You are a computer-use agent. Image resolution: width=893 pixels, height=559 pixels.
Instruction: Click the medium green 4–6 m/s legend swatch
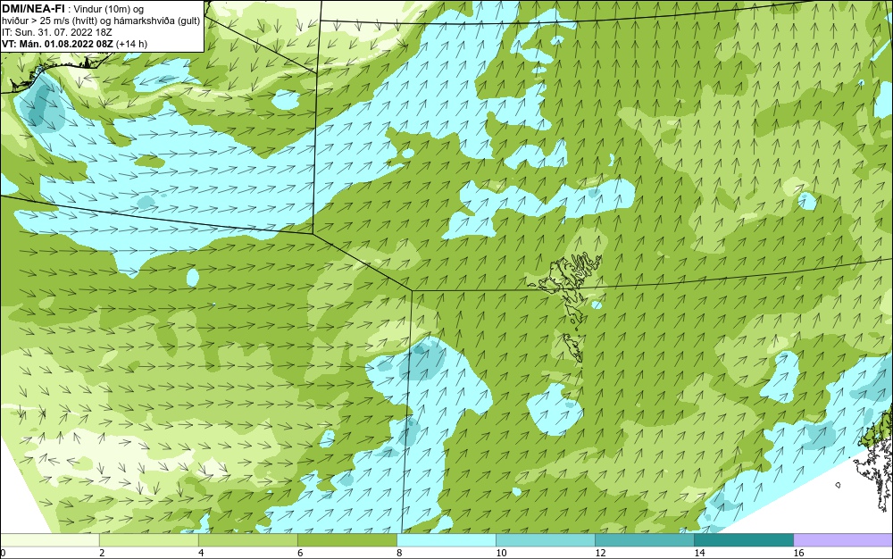pyautogui.click(x=248, y=539)
